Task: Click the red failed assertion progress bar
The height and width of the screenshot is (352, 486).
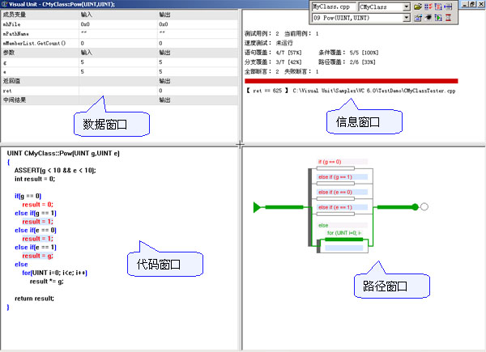Action: (352, 81)
